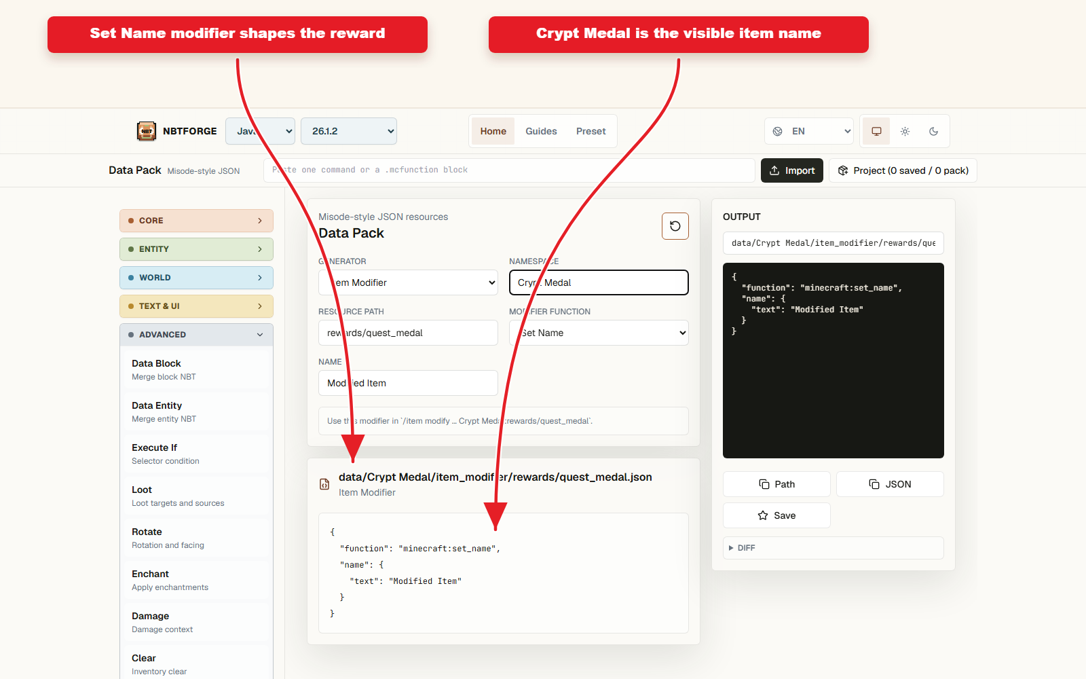This screenshot has height=679, width=1086.
Task: Select Data Entity generator
Action: coord(196,411)
